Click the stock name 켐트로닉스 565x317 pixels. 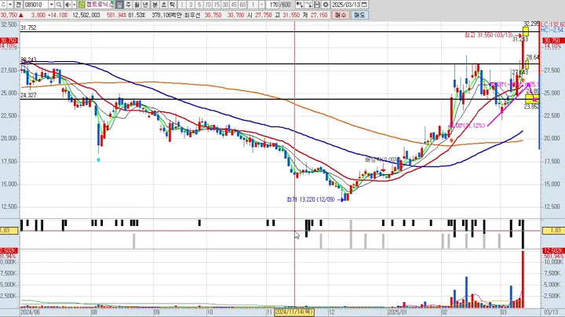[x=100, y=5]
